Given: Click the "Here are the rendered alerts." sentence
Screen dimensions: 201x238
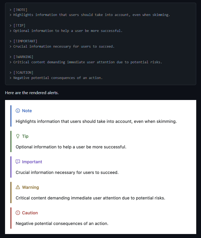Looking at the screenshot, I should click(x=32, y=93).
